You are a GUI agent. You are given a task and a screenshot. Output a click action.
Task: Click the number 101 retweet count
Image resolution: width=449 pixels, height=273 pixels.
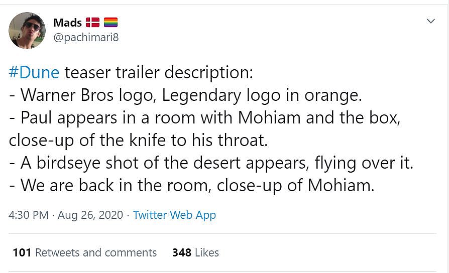coord(22,252)
